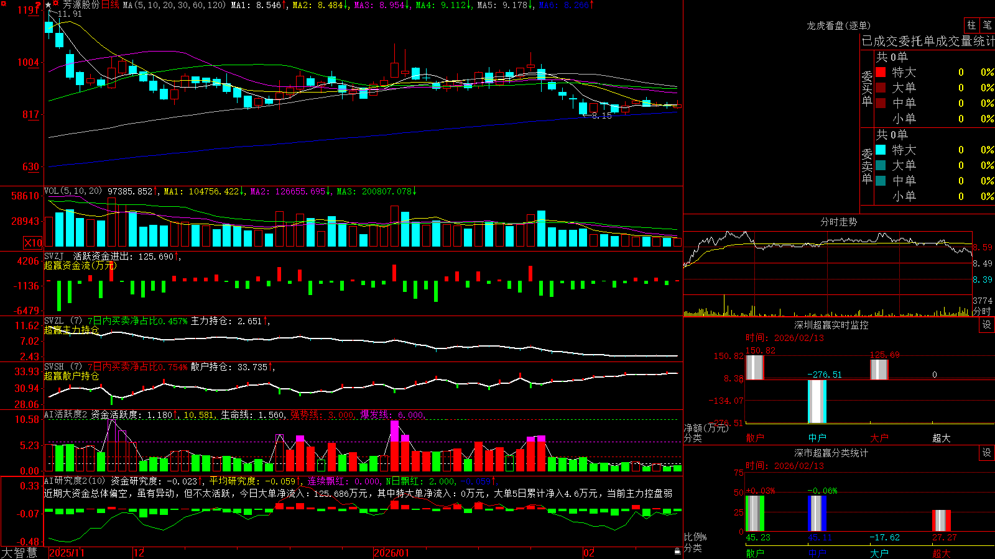995x559 pixels.
Task: Click the 2026/01 timeline marker
Action: [x=391, y=553]
